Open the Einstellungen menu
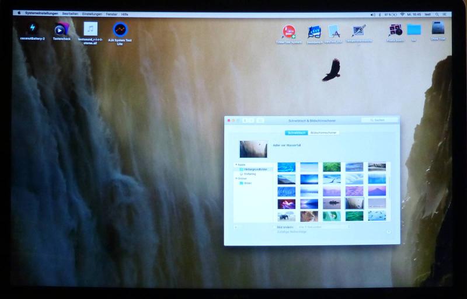The height and width of the screenshot is (299, 467). 92,14
